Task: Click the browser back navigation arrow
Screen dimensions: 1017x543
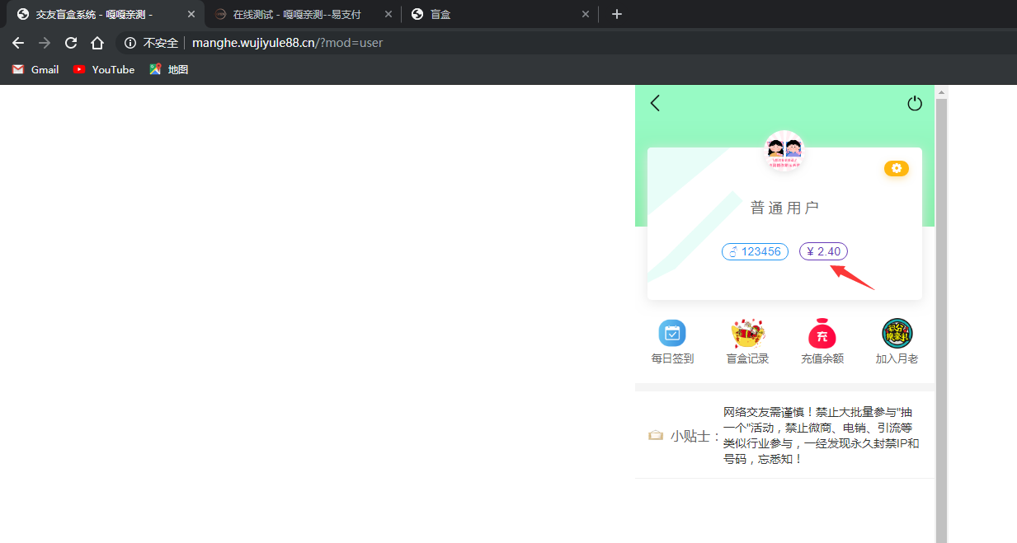Action: coord(18,43)
